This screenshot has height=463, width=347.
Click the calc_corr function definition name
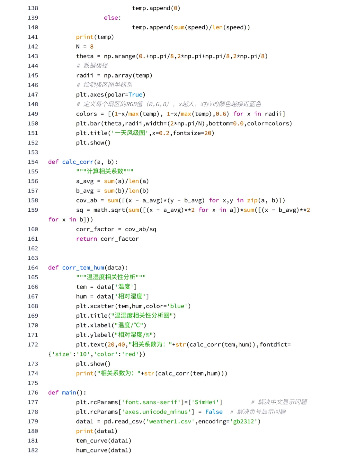pos(78,162)
